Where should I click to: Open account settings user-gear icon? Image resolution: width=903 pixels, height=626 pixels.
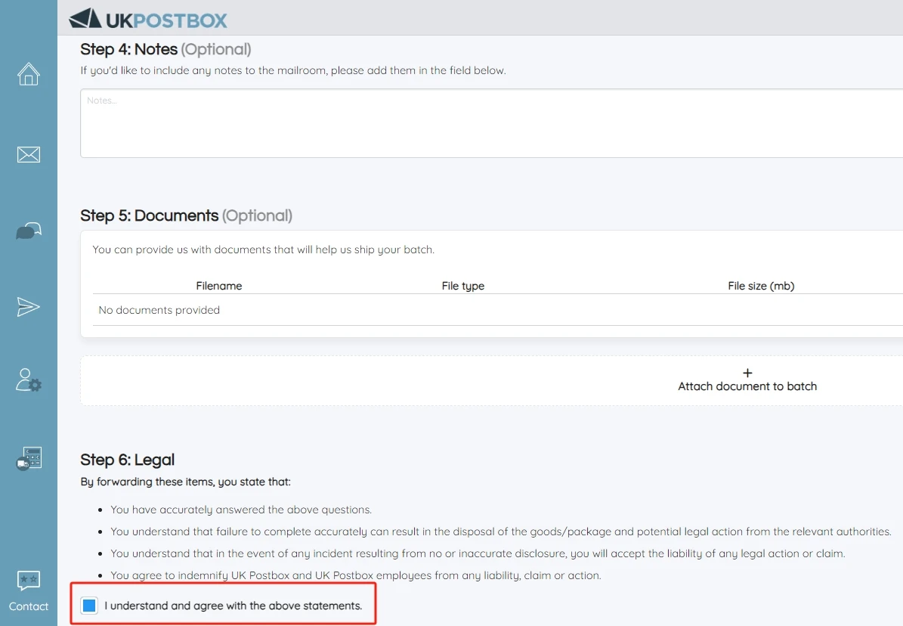(x=29, y=380)
